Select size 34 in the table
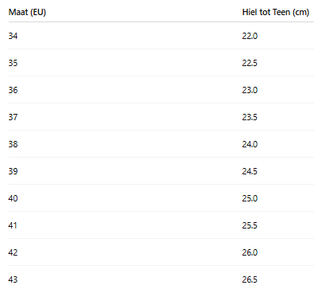 13,36
